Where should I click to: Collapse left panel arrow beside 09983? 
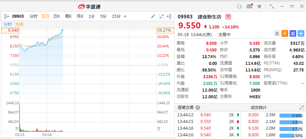7,16
